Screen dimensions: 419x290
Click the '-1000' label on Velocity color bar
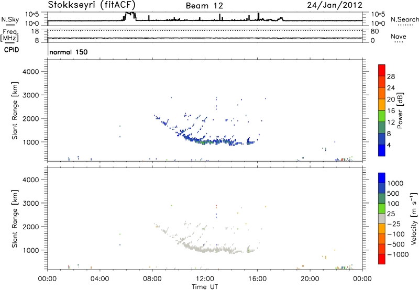(x=398, y=254)
